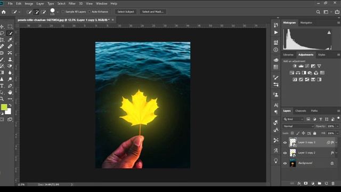
Task: Add a Levels adjustment
Action: [301, 66]
